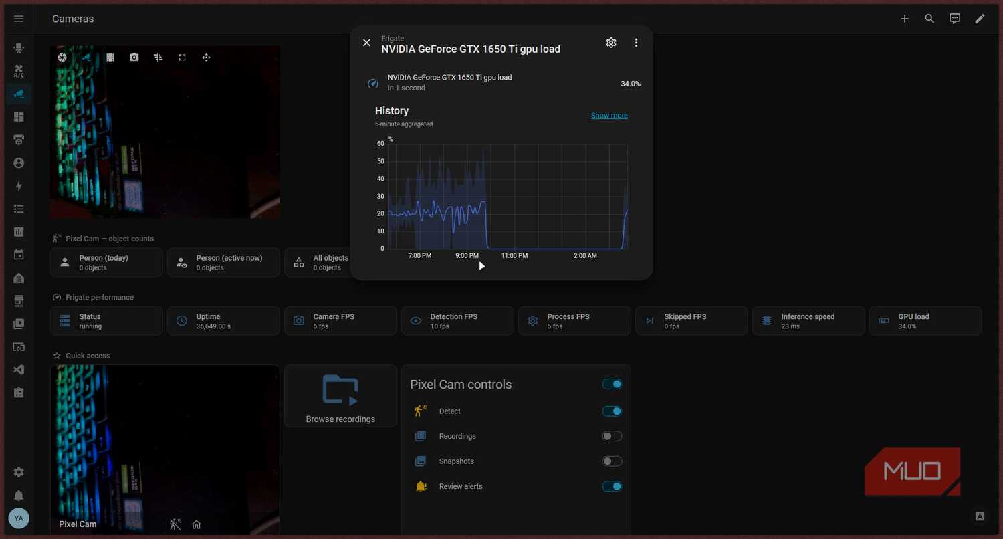Screen dimensions: 1003x539
Task: Open the Notifications bell in sidebar
Action: 19,496
